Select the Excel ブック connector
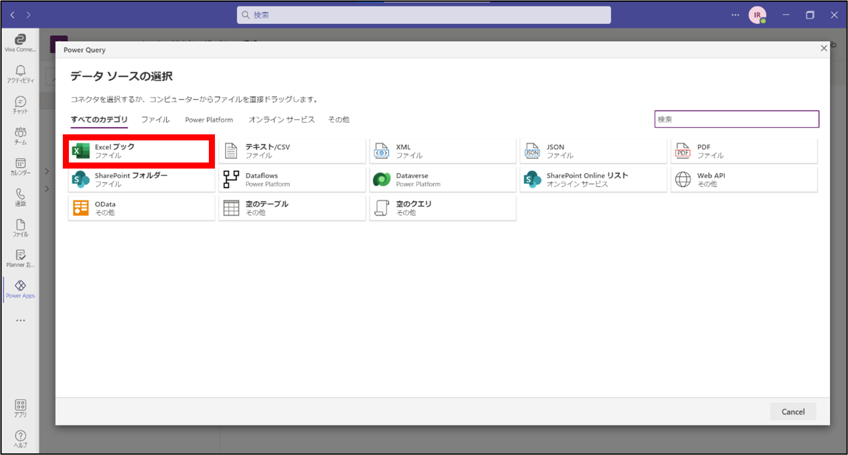This screenshot has width=848, height=455. coord(138,150)
